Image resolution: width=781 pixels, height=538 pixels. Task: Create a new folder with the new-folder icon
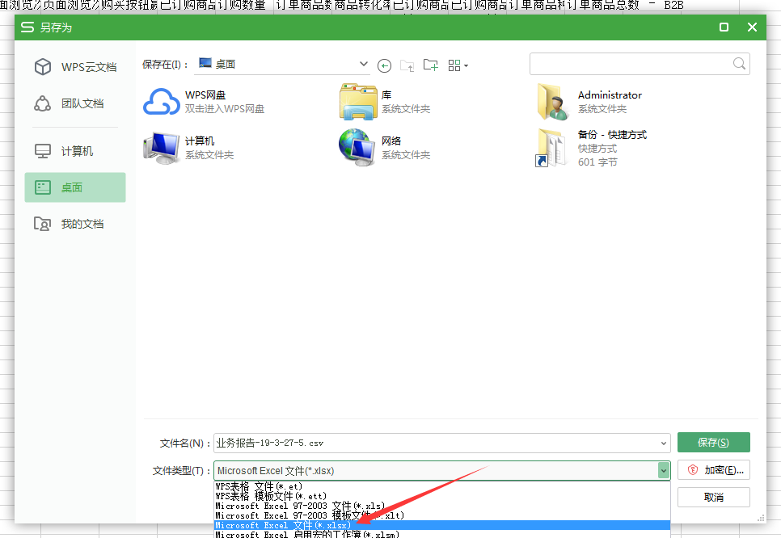[430, 65]
